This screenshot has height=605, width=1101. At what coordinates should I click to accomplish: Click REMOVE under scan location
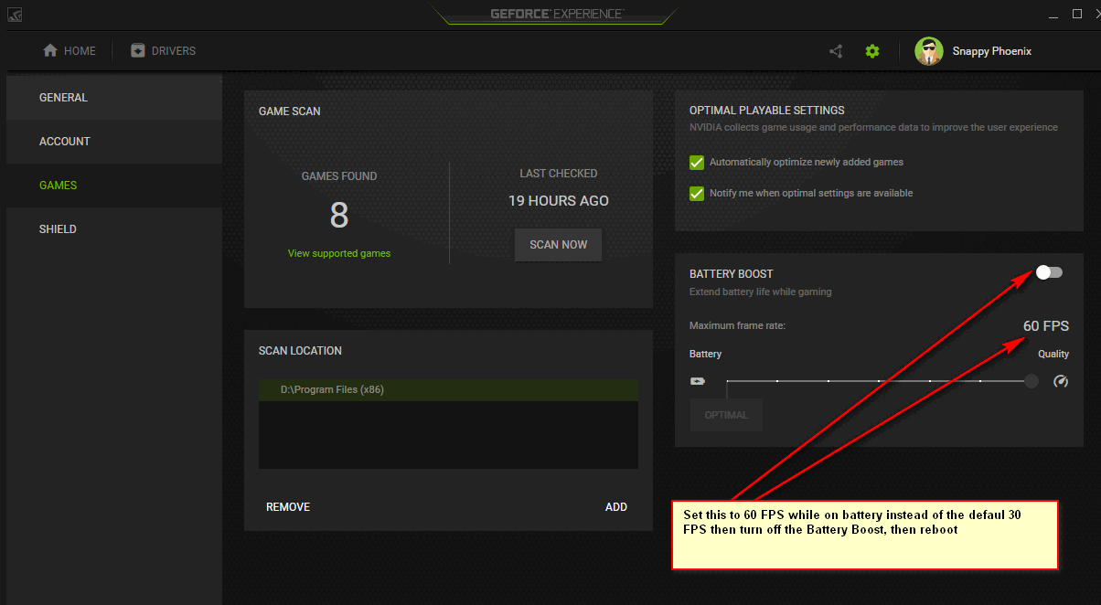tap(288, 507)
